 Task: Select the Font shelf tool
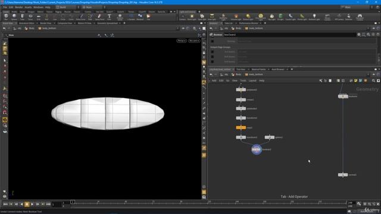tap(109, 17)
